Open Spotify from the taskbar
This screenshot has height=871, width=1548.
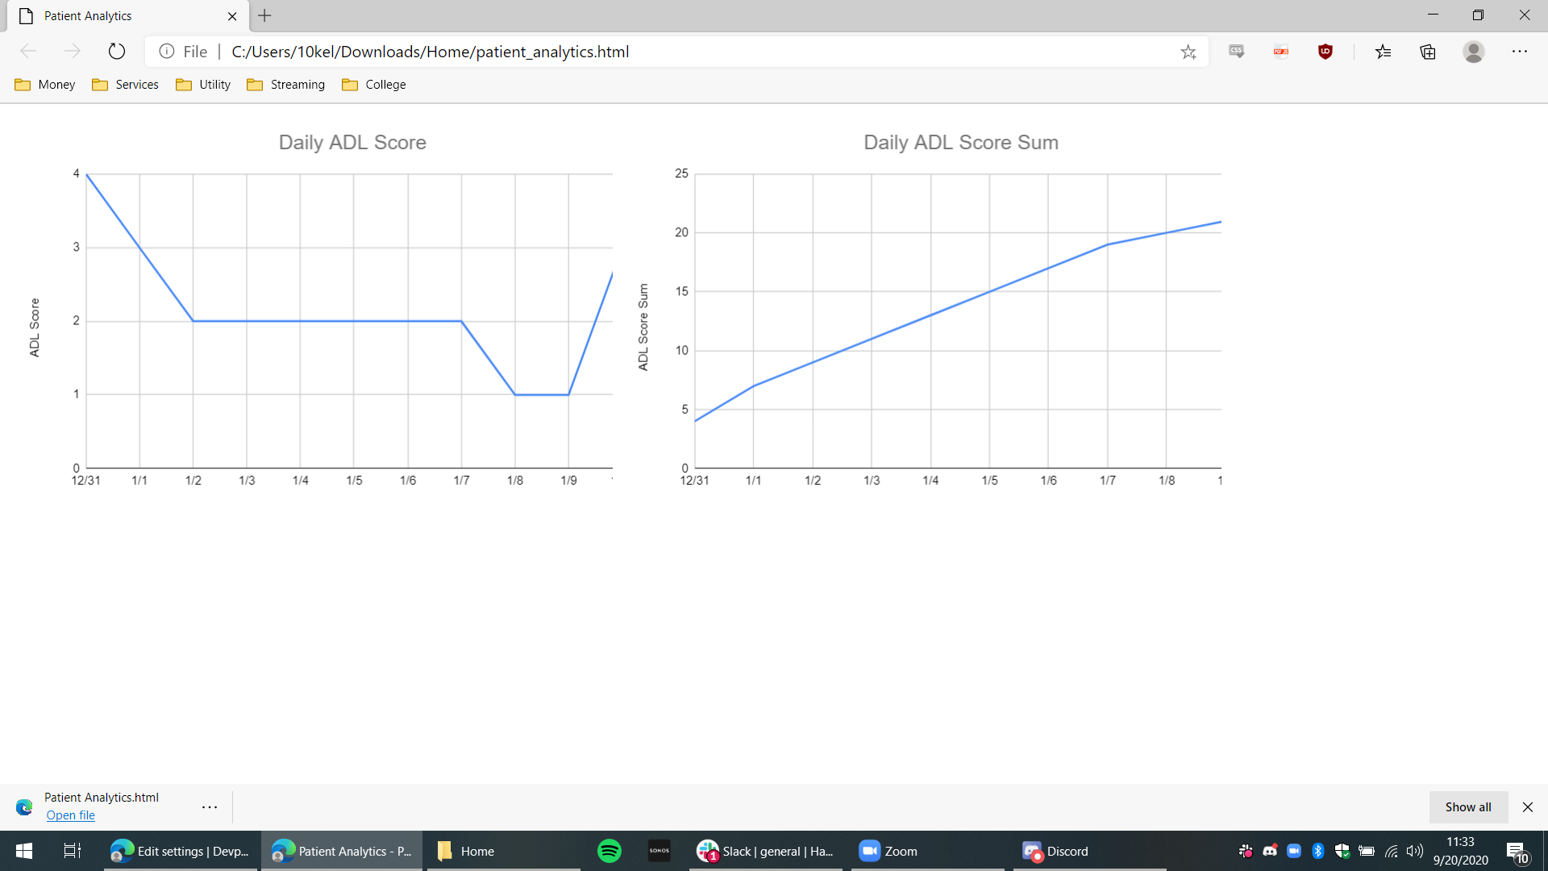tap(609, 851)
